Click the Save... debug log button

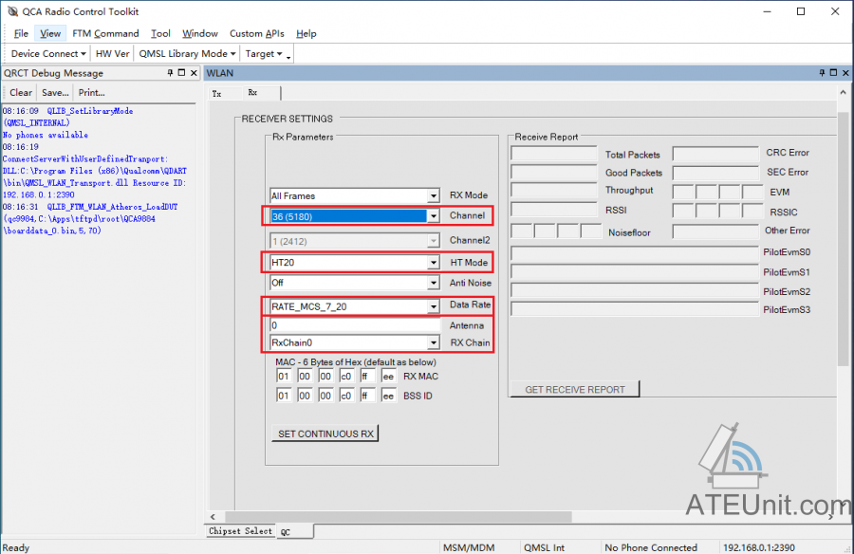point(55,93)
